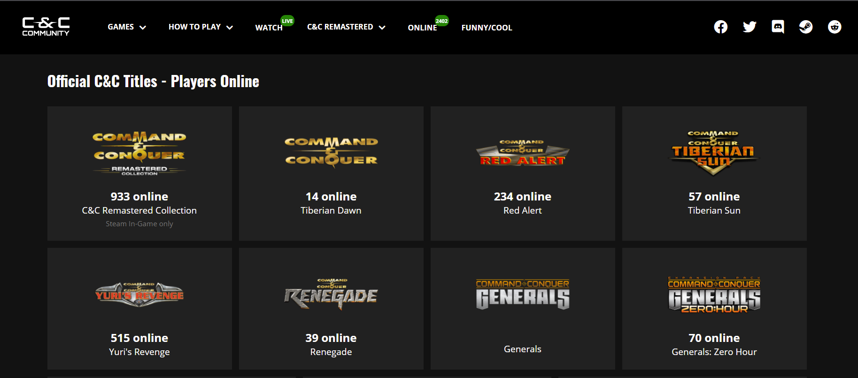Open the Discord server icon

[778, 27]
